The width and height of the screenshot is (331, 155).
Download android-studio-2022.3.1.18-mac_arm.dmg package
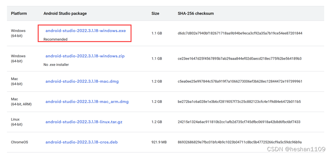pos(87,102)
